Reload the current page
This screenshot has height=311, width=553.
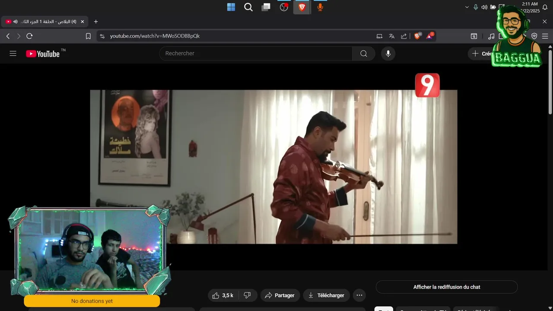29,36
